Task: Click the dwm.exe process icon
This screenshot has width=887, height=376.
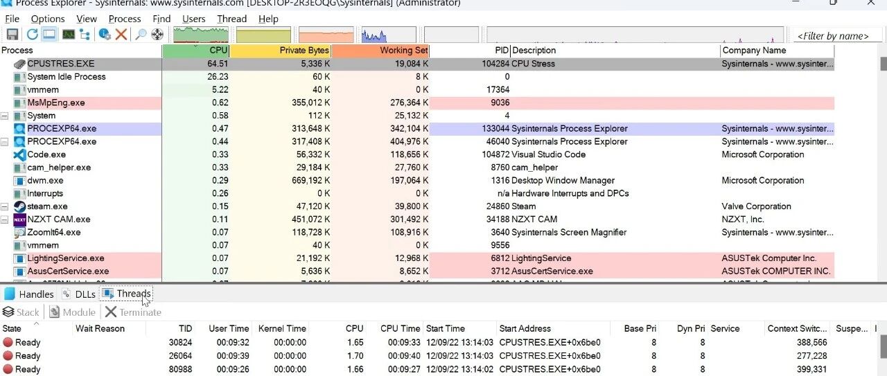Action: pos(19,181)
